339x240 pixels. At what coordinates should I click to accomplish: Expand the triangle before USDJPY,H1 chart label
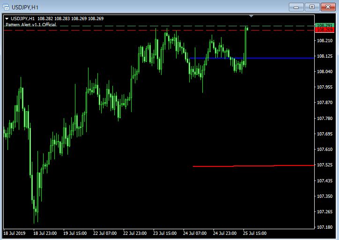pos(7,19)
